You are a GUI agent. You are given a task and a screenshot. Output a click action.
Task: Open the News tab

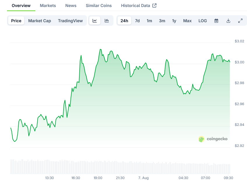point(71,6)
